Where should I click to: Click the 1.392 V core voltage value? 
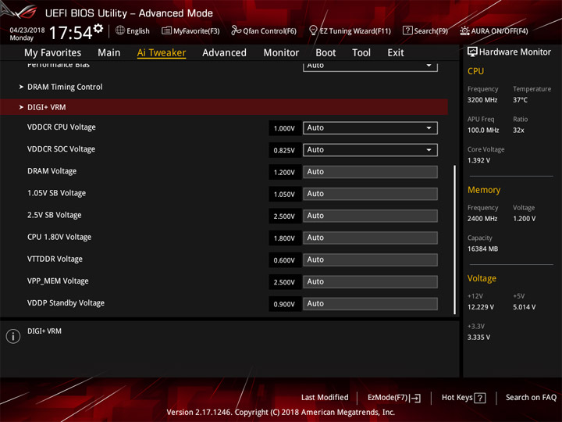click(x=478, y=160)
